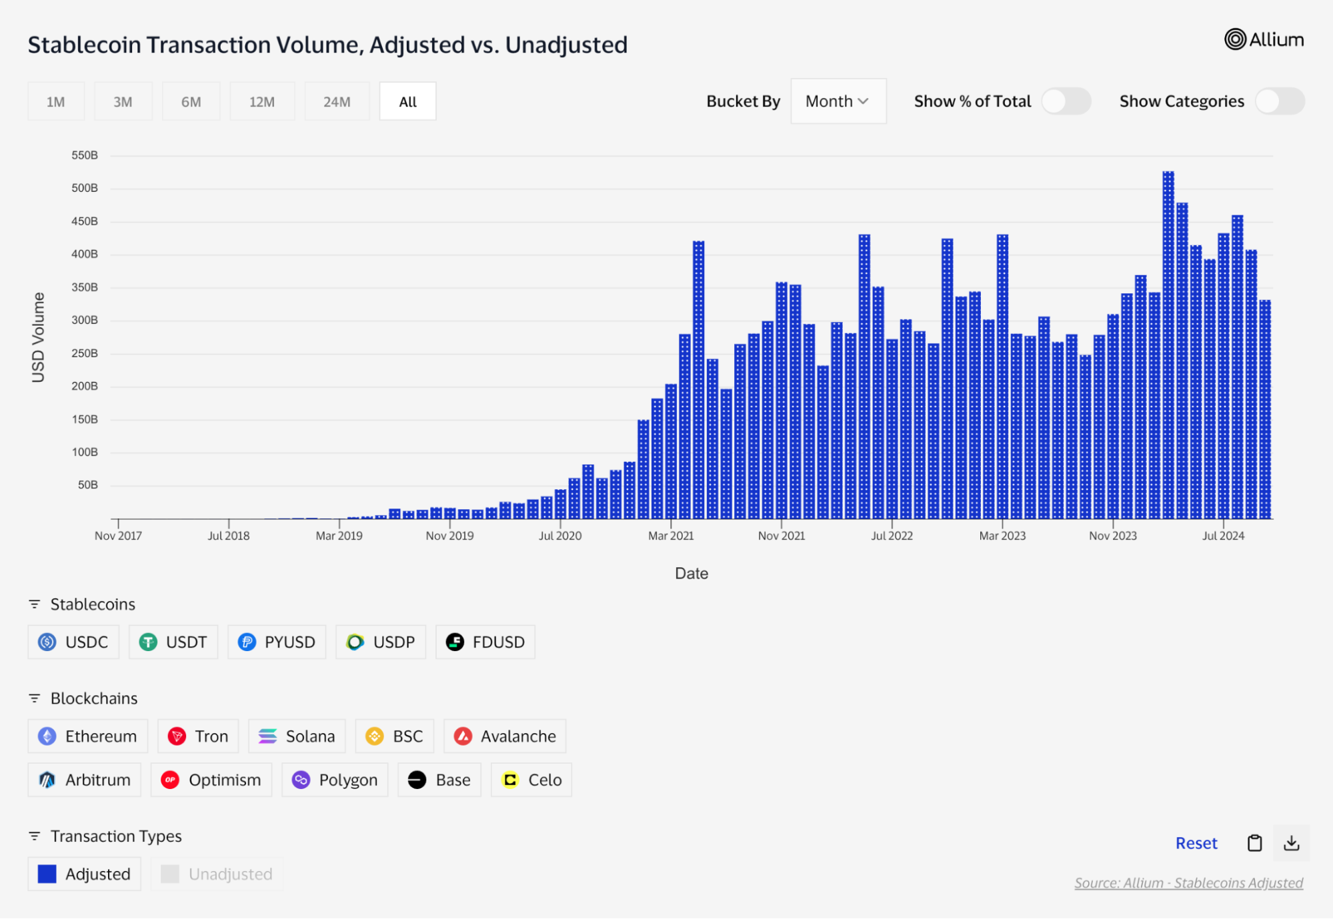Click the tallest bar in the chart
This screenshot has height=919, width=1333.
click(1168, 347)
